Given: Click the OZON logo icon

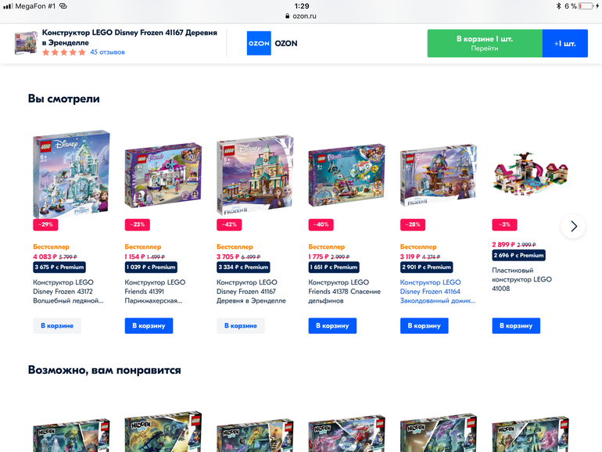Looking at the screenshot, I should [259, 43].
